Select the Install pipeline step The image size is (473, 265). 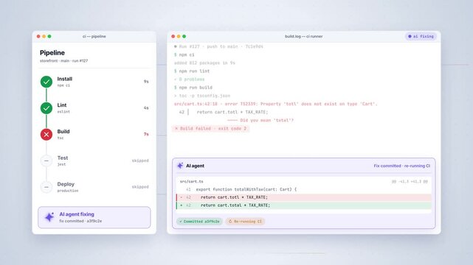click(94, 82)
